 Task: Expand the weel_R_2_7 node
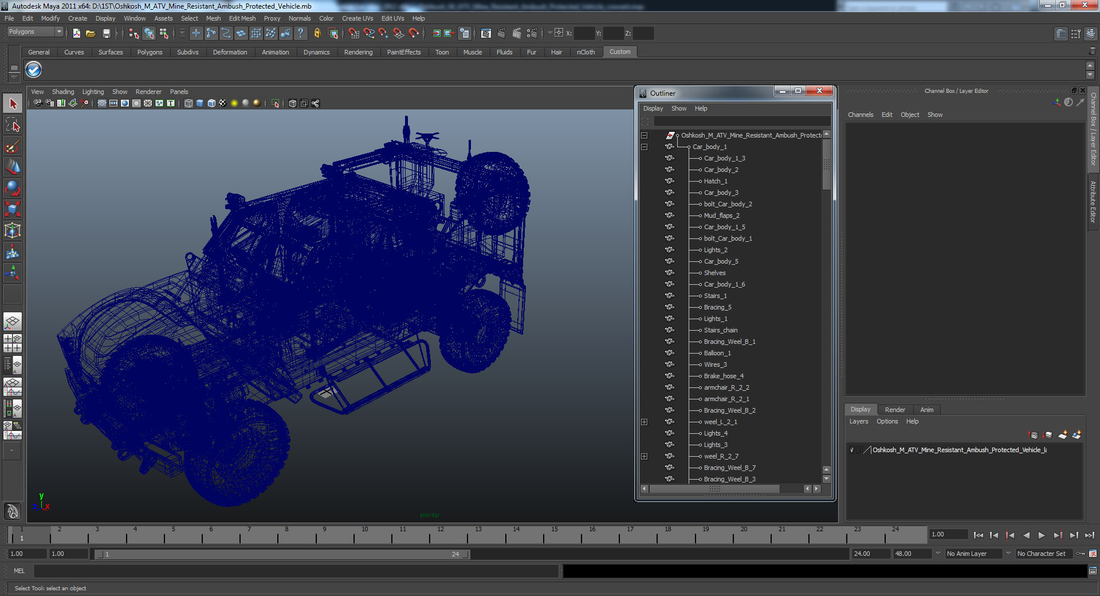coord(645,457)
